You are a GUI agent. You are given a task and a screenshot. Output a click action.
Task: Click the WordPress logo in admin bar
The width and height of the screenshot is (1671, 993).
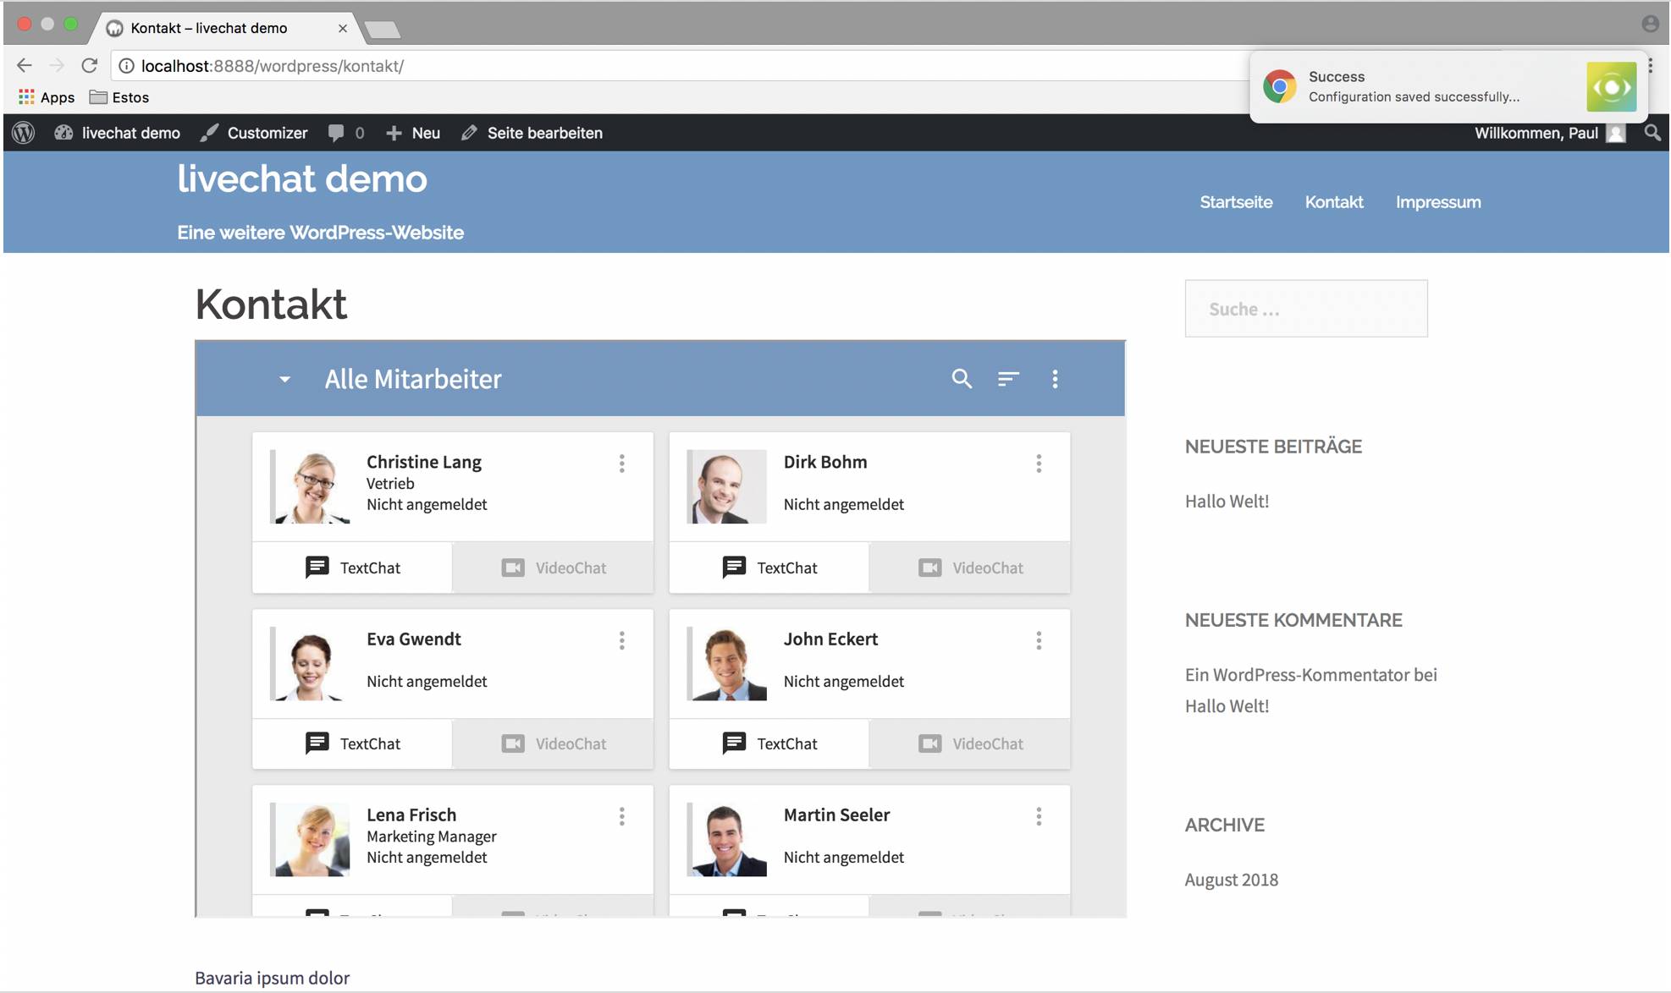point(24,133)
